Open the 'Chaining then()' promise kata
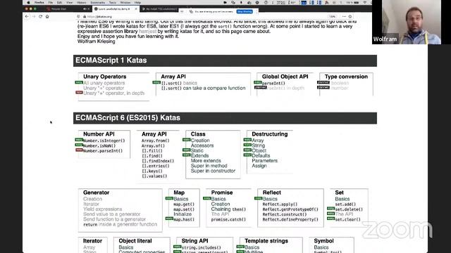Image resolution: width=451 pixels, height=253 pixels. (x=228, y=209)
